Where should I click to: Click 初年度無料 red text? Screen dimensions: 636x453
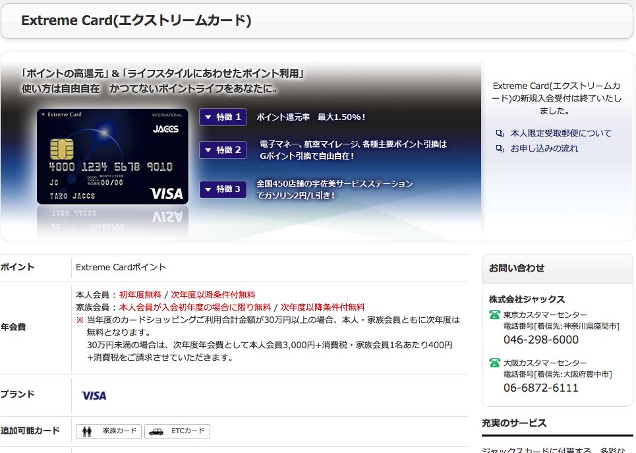[x=140, y=295]
